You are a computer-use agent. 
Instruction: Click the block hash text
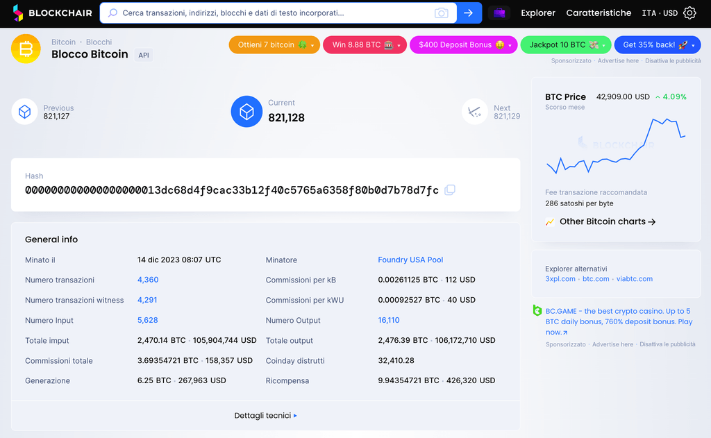point(232,190)
